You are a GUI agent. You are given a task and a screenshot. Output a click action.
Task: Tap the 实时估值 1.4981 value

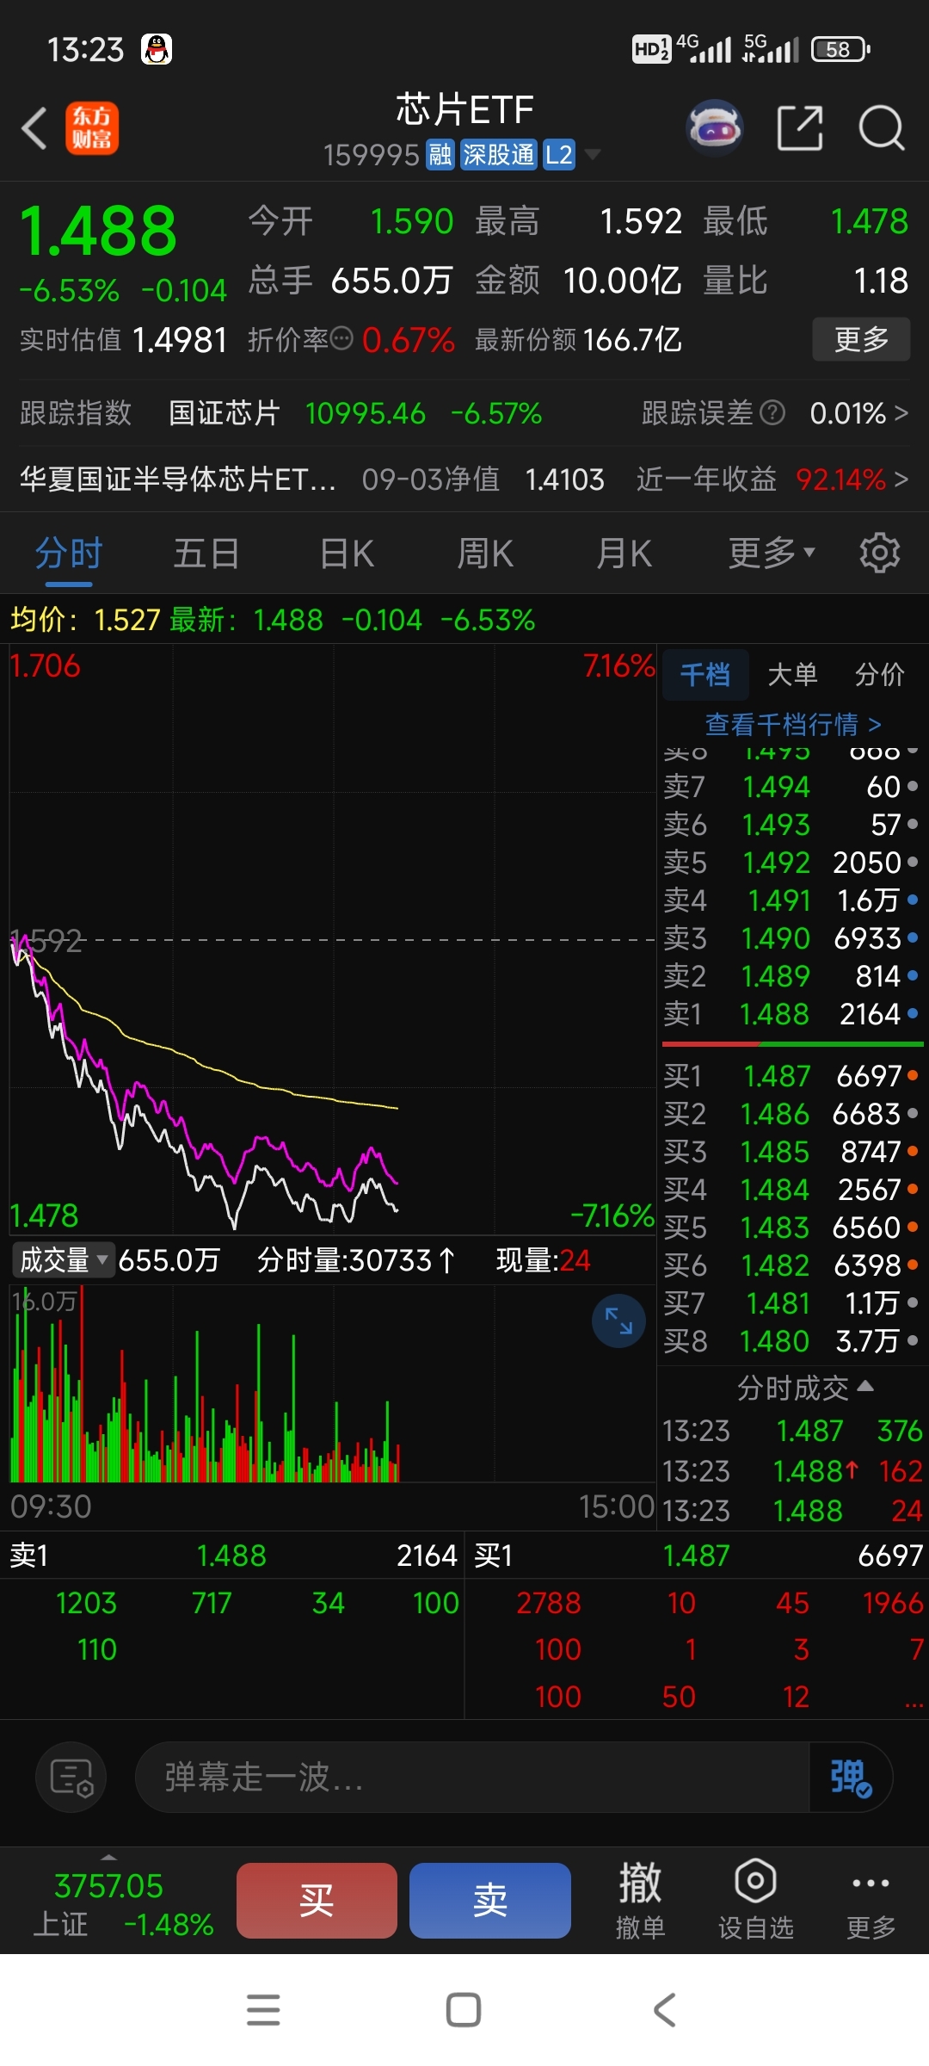point(180,339)
